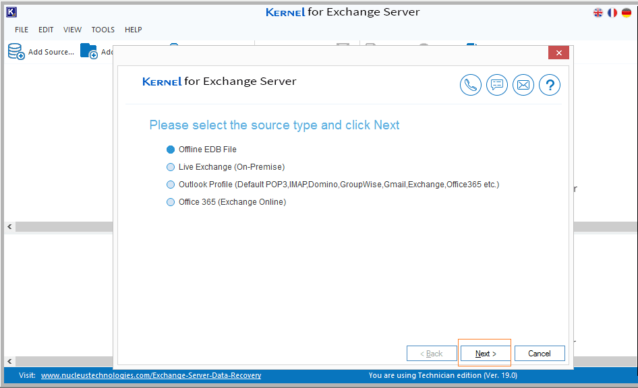The height and width of the screenshot is (388, 638).
Task: Open the EDIT menu
Action: click(46, 30)
